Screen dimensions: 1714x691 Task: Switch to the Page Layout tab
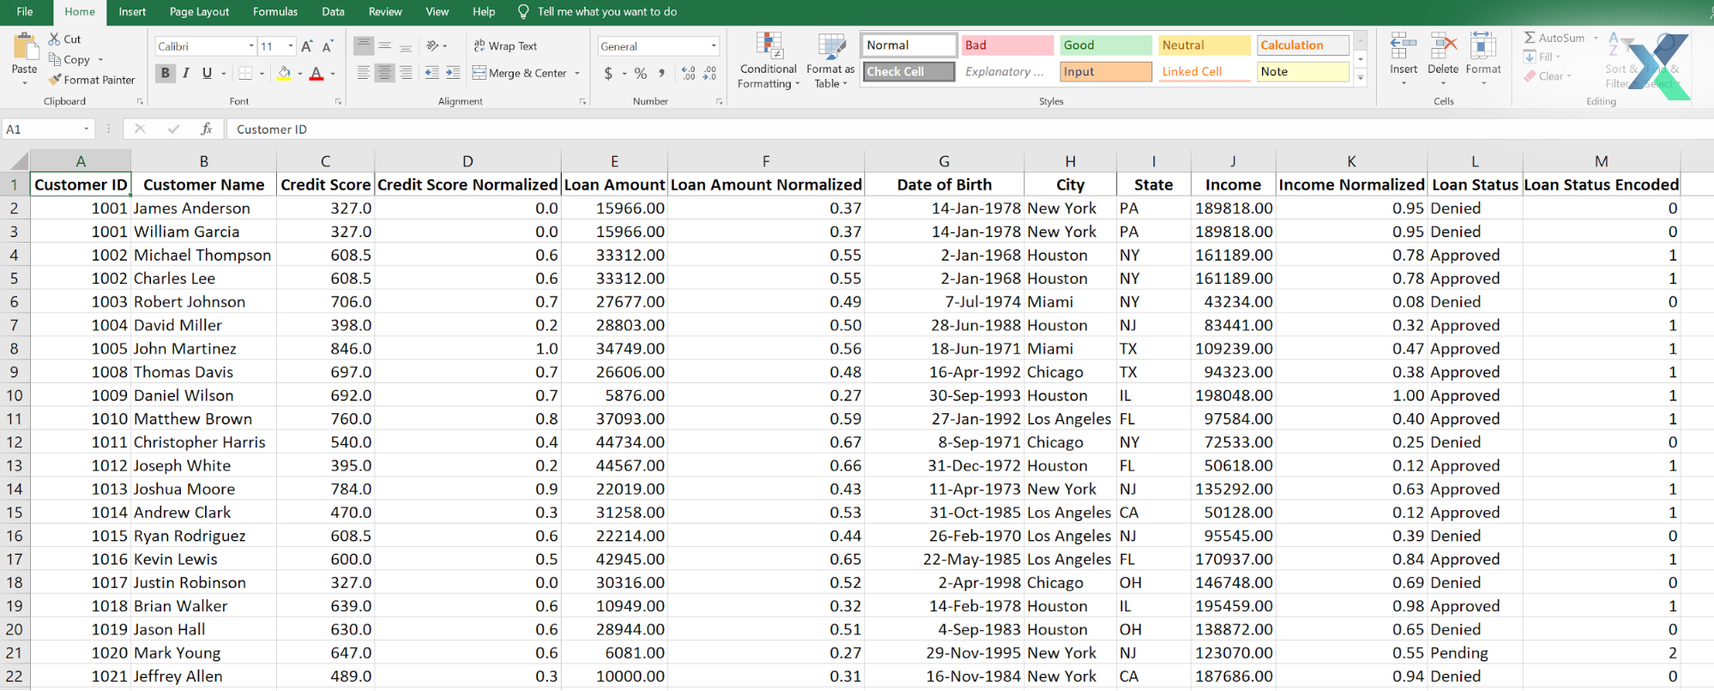click(x=199, y=12)
